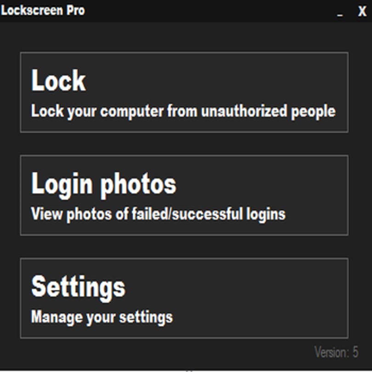Click the Lockscreen Pro title text
The height and width of the screenshot is (372, 372).
pos(43,11)
